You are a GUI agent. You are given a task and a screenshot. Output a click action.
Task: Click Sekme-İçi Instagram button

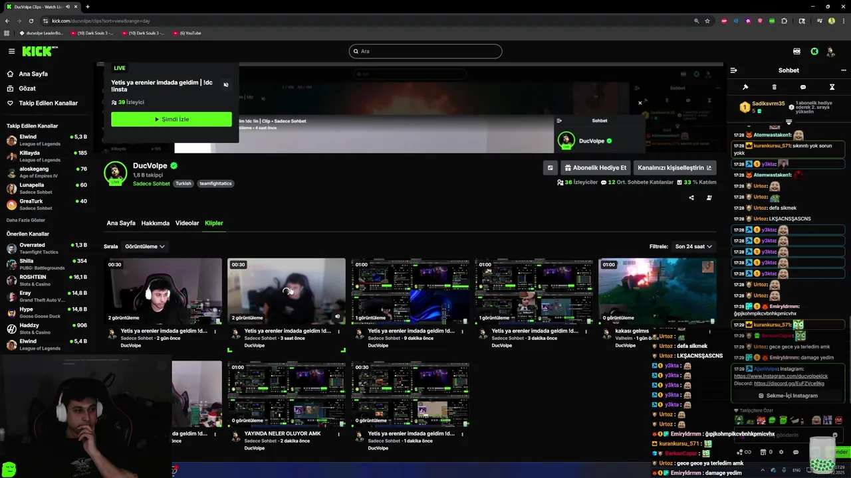click(788, 396)
